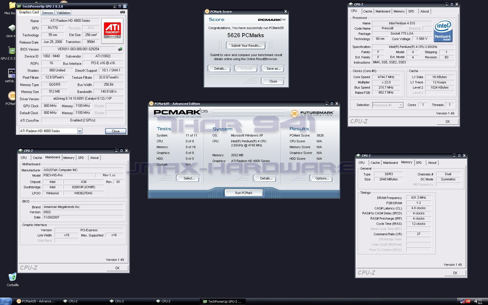
Task: Click Close button in GPU-Z window
Action: tap(116, 131)
